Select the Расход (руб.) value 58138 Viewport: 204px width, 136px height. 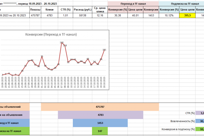[x=82, y=16]
